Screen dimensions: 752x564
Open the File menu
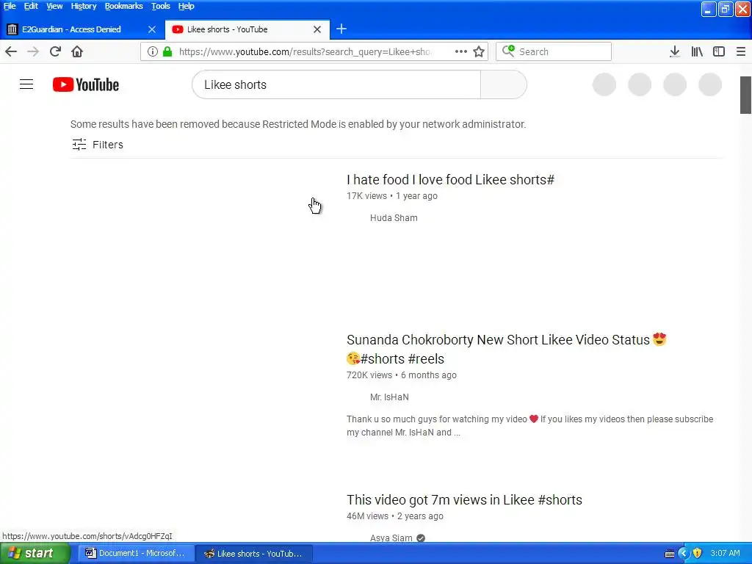(x=10, y=6)
